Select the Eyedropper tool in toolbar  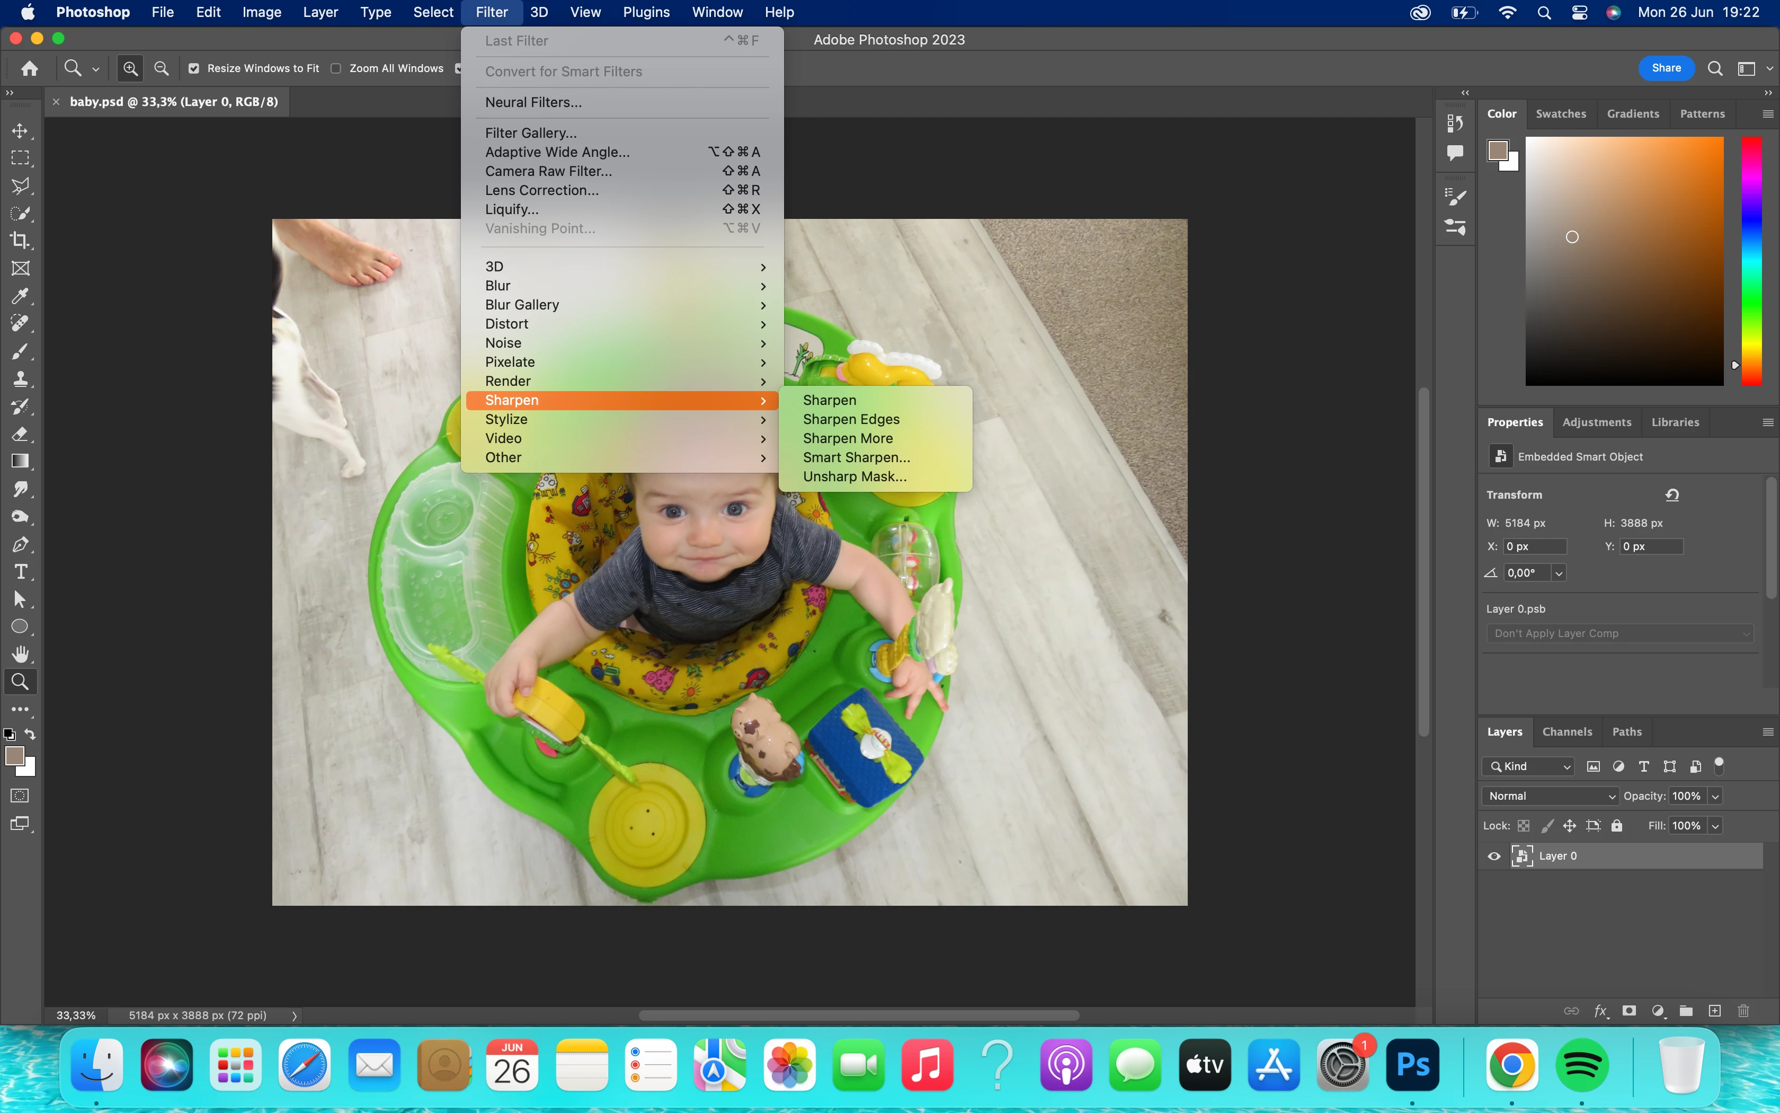[x=20, y=296]
